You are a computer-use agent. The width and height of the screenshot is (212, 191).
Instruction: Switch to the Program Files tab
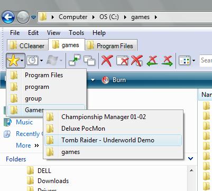click(x=111, y=46)
